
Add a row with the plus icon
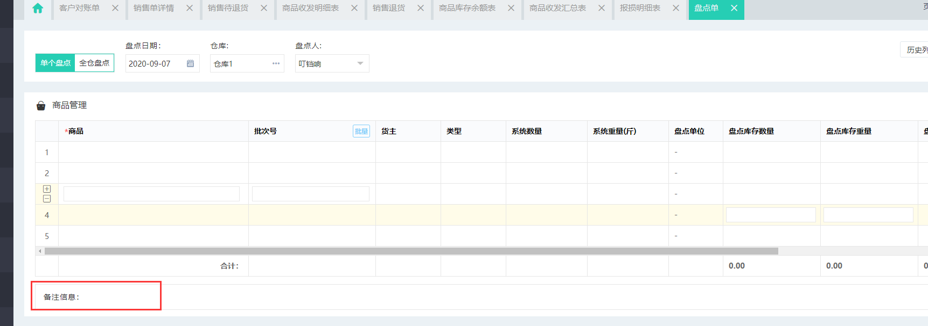point(47,189)
